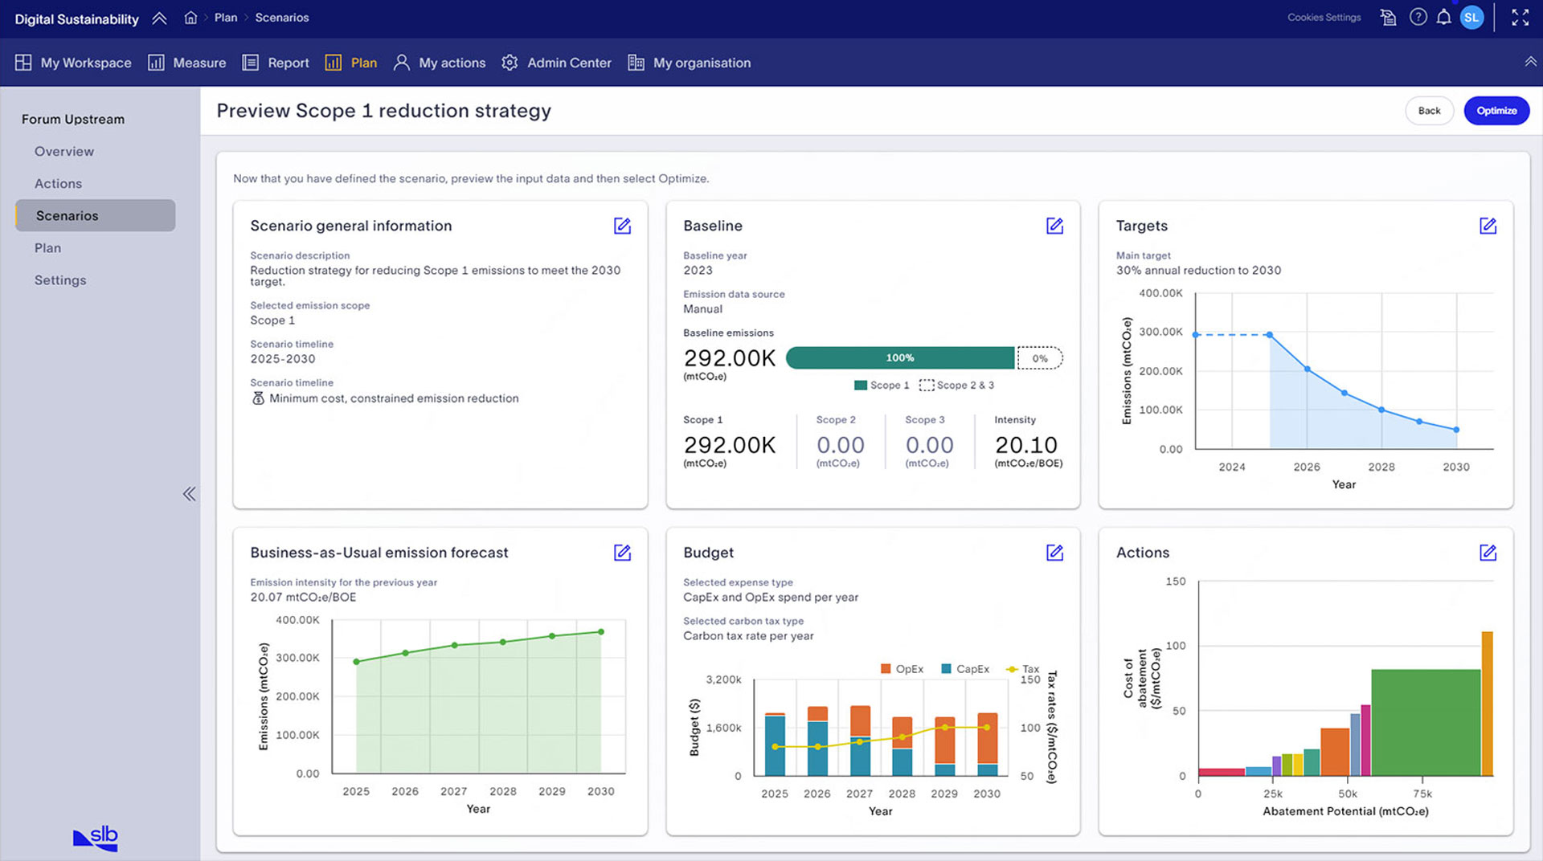Open Baseline card edit icon

[x=1054, y=226]
